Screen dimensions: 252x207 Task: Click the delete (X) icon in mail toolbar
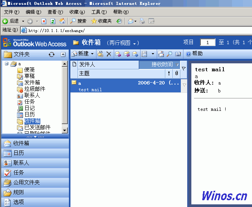pos(109,54)
